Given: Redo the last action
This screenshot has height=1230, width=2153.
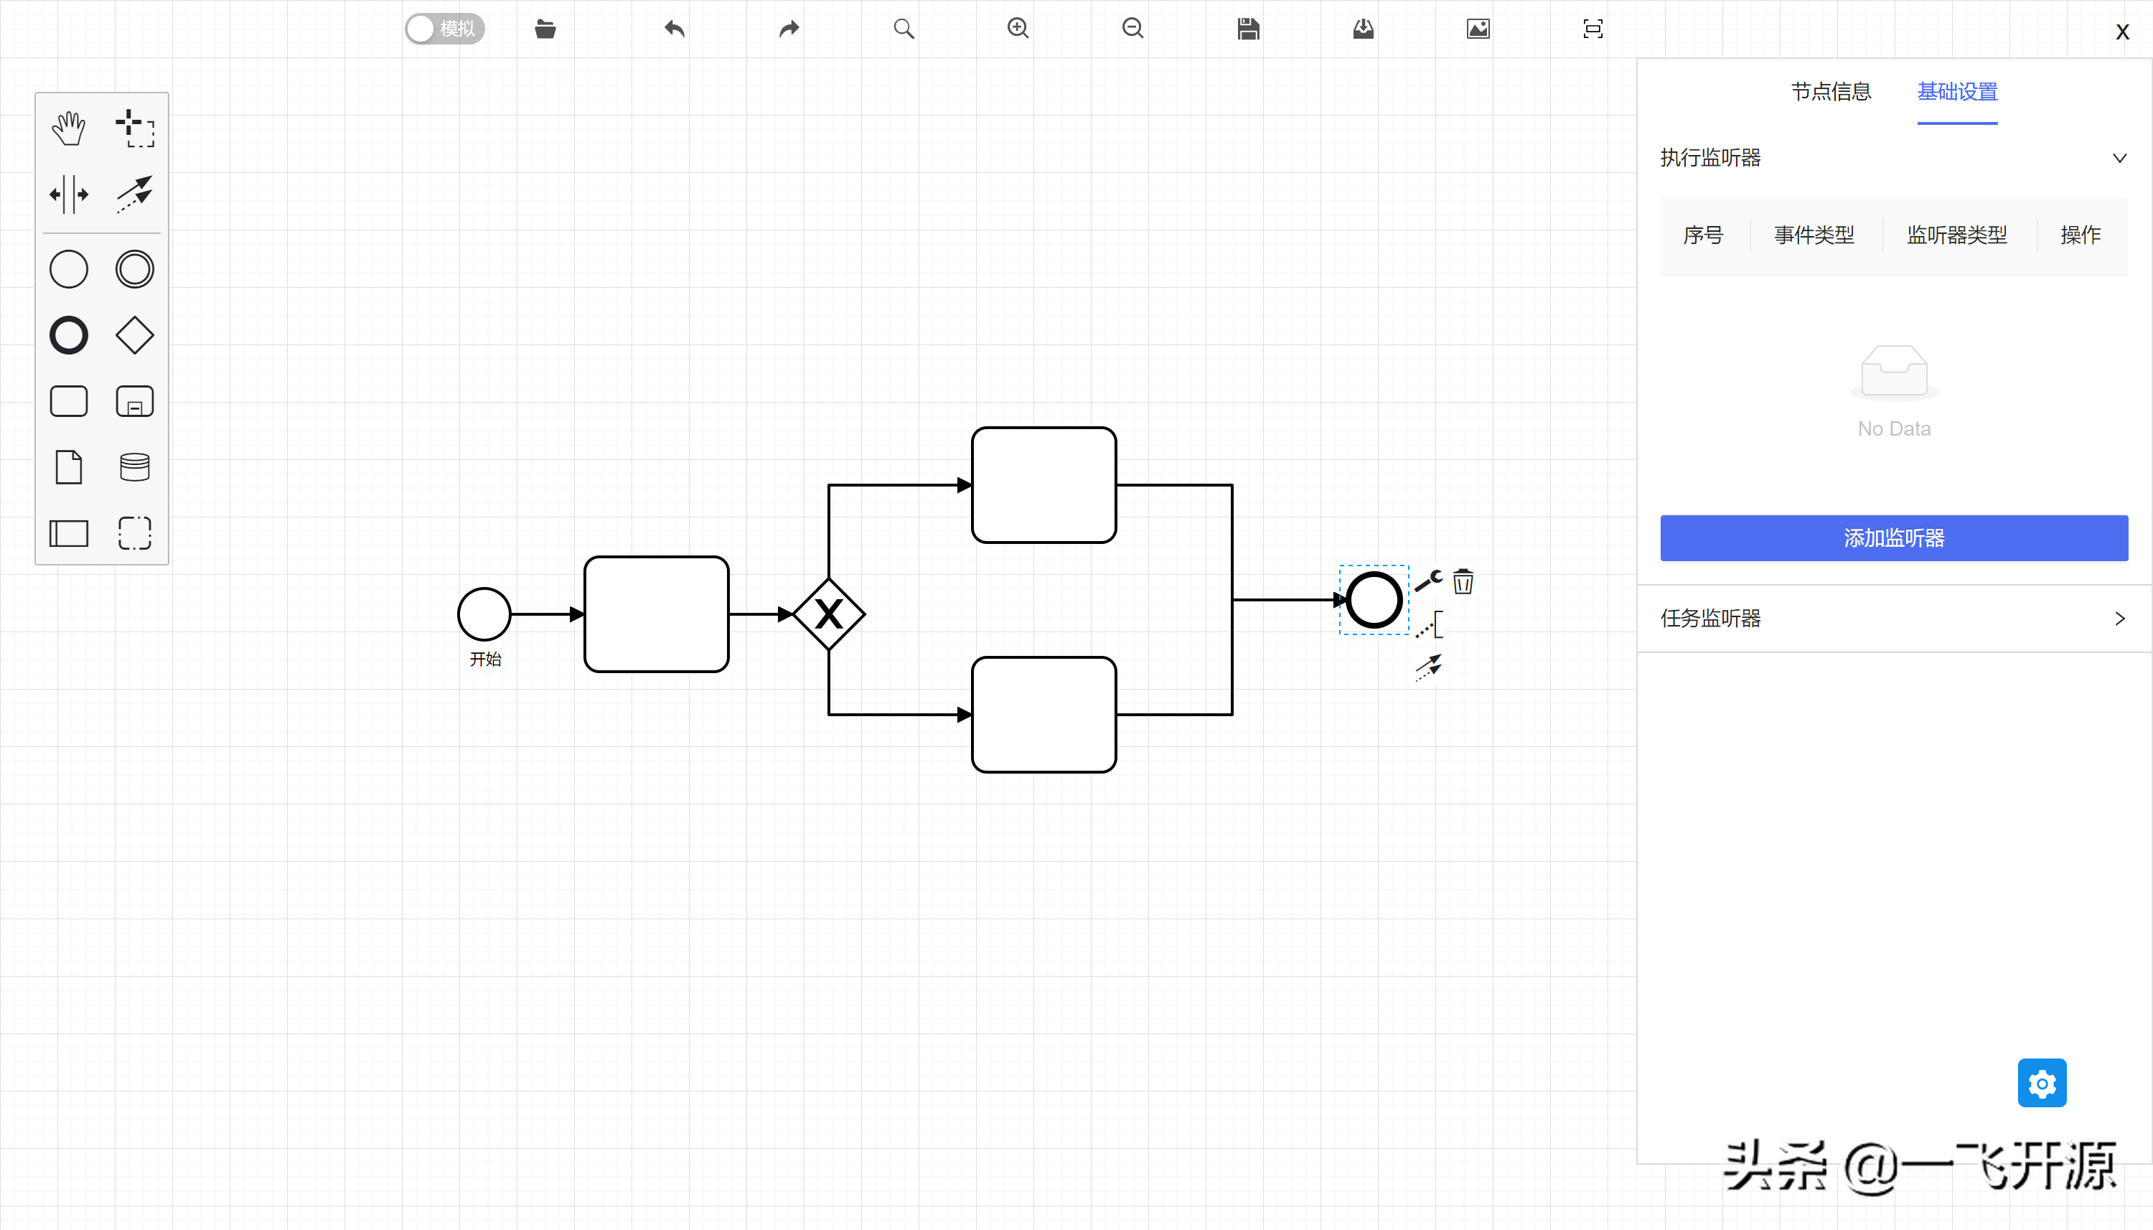Looking at the screenshot, I should [x=789, y=29].
